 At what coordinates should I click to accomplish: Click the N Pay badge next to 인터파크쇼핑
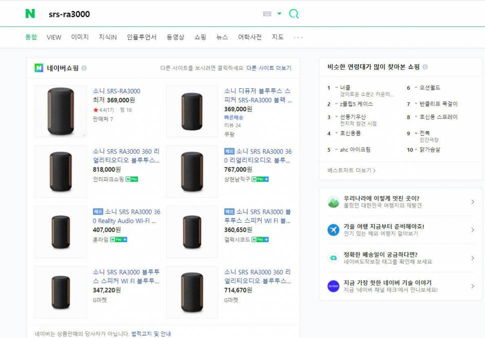pos(132,179)
